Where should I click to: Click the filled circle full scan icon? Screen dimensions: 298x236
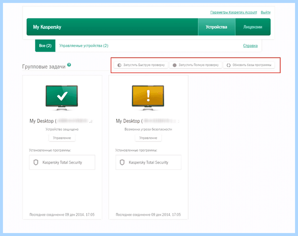point(174,65)
